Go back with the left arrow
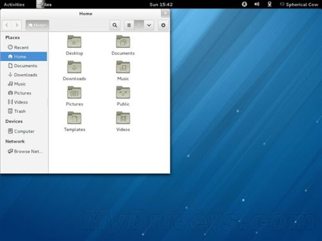This screenshot has width=322, height=241. point(7,25)
